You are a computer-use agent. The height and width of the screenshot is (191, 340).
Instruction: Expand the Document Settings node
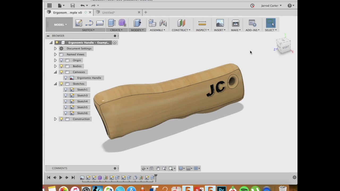tap(55, 49)
